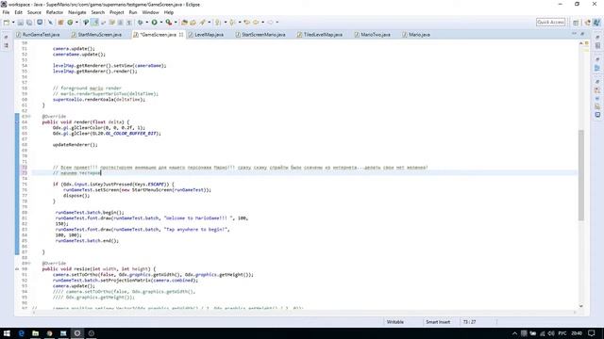Open the External Tools dropdown arrow
This screenshot has width=604, height=339.
pos(176,23)
